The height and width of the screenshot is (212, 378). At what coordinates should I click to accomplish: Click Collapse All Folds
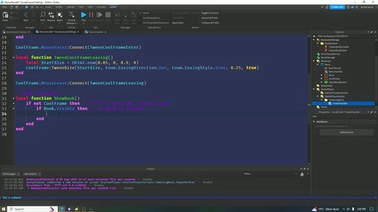(x=210, y=22)
